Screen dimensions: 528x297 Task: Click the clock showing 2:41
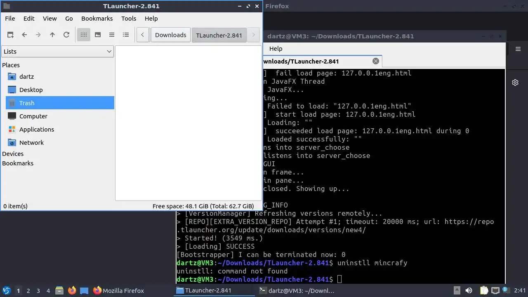[520, 290]
